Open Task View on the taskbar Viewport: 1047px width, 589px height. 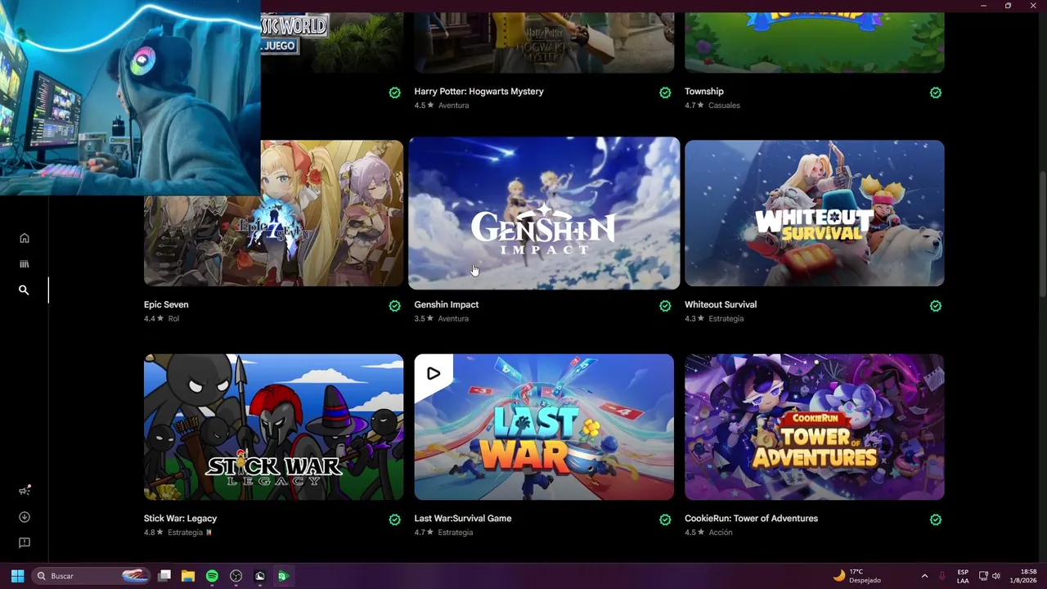[164, 576]
